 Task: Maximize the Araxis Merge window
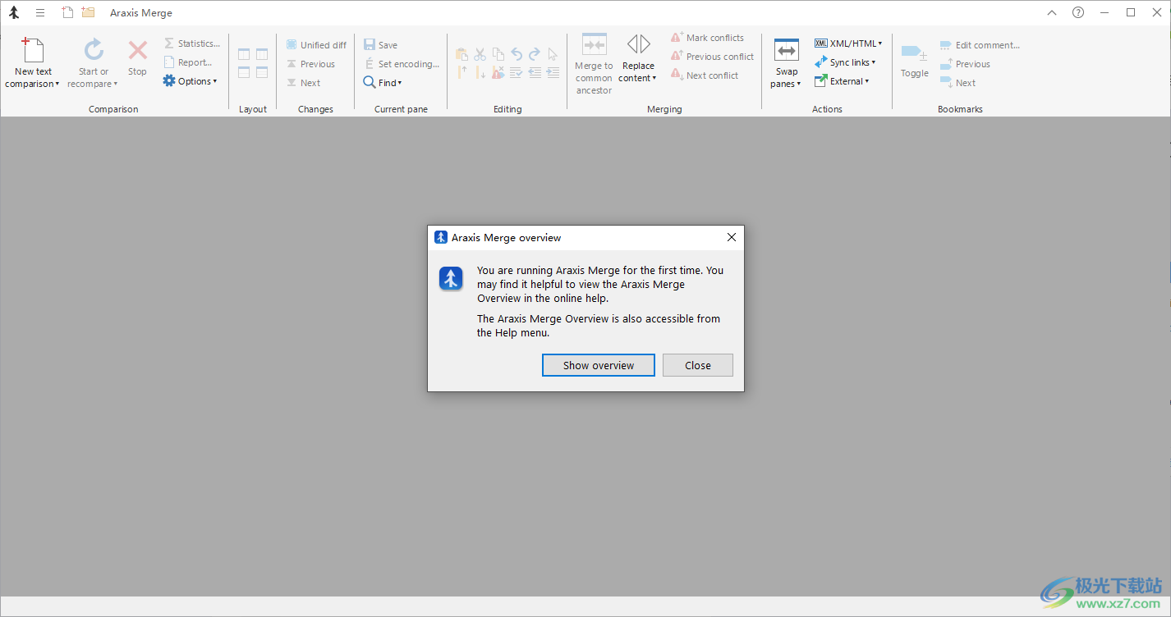pos(1131,12)
